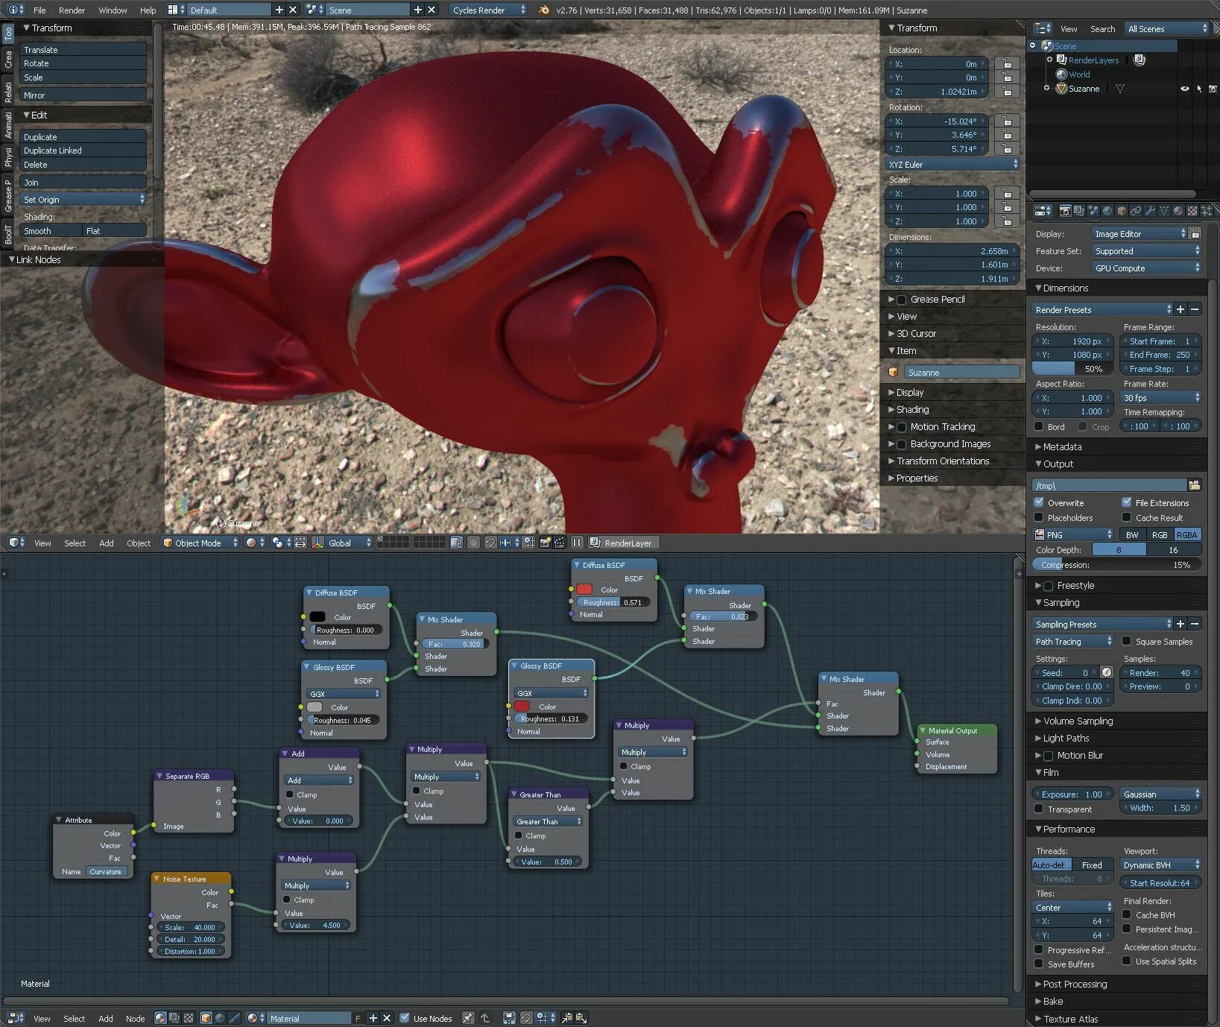Click red Color swatch on top Diffuse BSDF node
The height and width of the screenshot is (1027, 1220).
(x=584, y=590)
